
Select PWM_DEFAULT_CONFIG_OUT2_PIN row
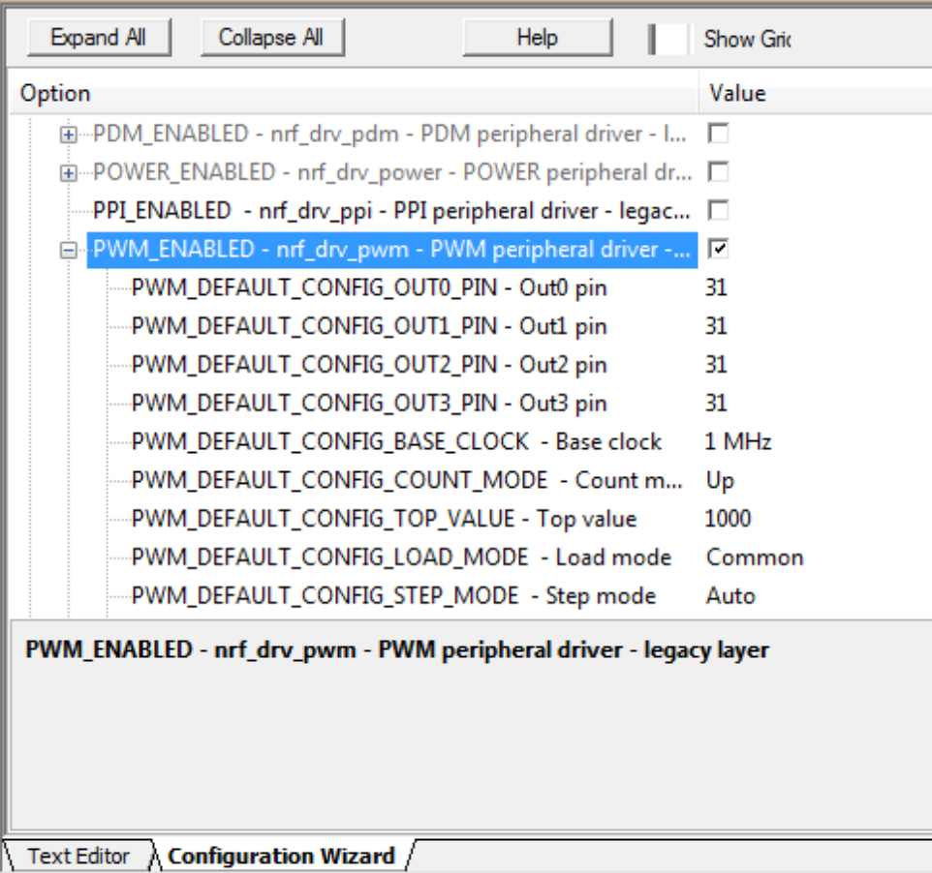pyautogui.click(x=368, y=365)
